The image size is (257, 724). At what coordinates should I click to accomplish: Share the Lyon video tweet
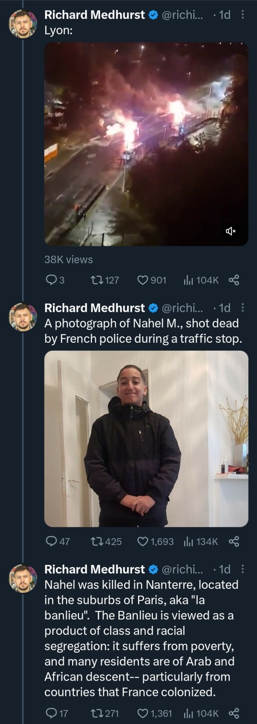[234, 280]
